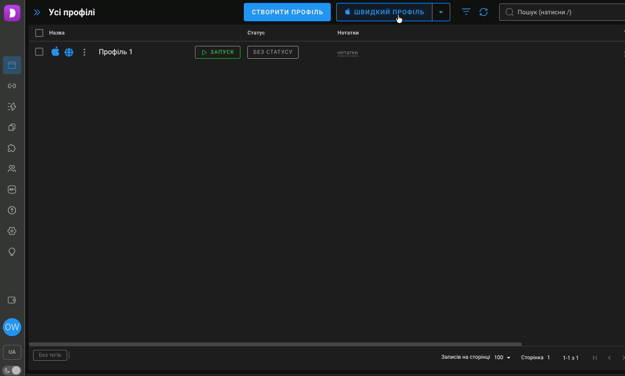
Task: Click the horizontal table scrollbar
Action: (x=275, y=344)
